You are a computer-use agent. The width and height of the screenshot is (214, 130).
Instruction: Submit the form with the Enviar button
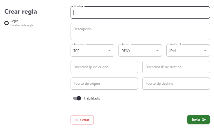click(198, 120)
